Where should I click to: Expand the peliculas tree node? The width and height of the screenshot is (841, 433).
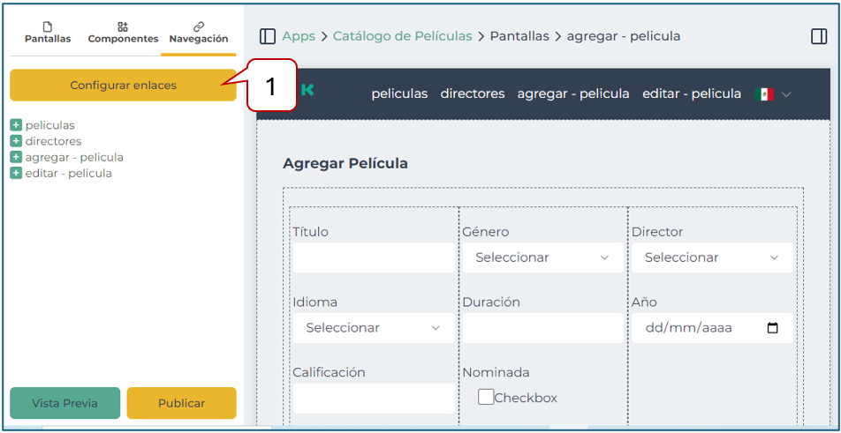(x=16, y=125)
